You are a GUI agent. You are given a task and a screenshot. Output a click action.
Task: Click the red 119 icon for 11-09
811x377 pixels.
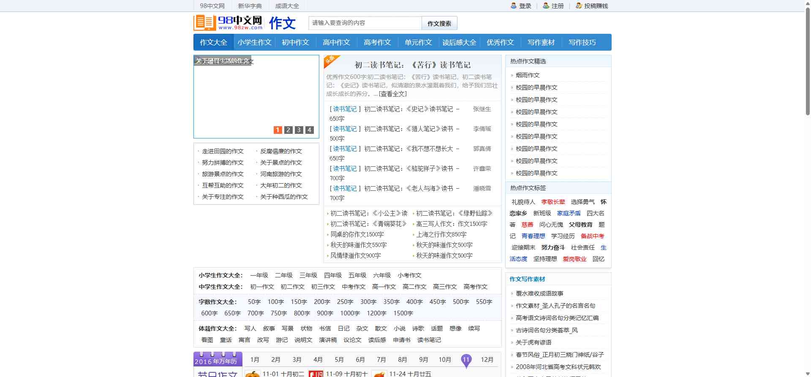[316, 374]
